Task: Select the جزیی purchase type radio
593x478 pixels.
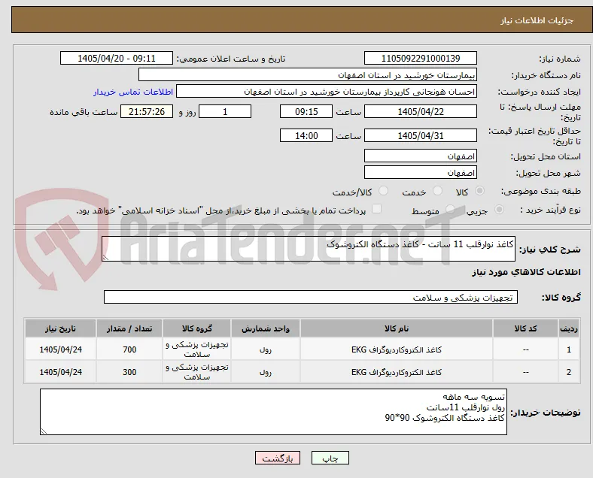Action: (x=499, y=209)
